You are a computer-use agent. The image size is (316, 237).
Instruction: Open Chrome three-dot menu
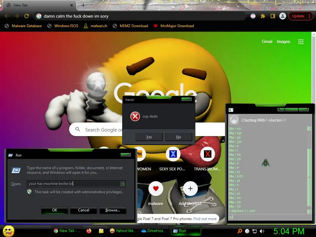tap(309, 16)
